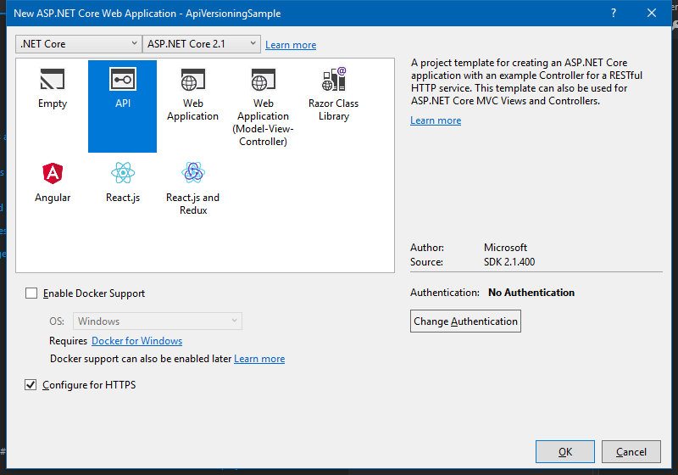Open the OS Windows dropdown

click(158, 321)
